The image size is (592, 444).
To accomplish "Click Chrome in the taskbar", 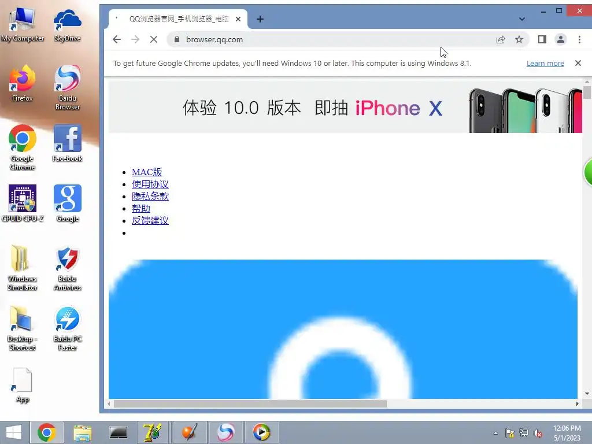I will tap(47, 432).
